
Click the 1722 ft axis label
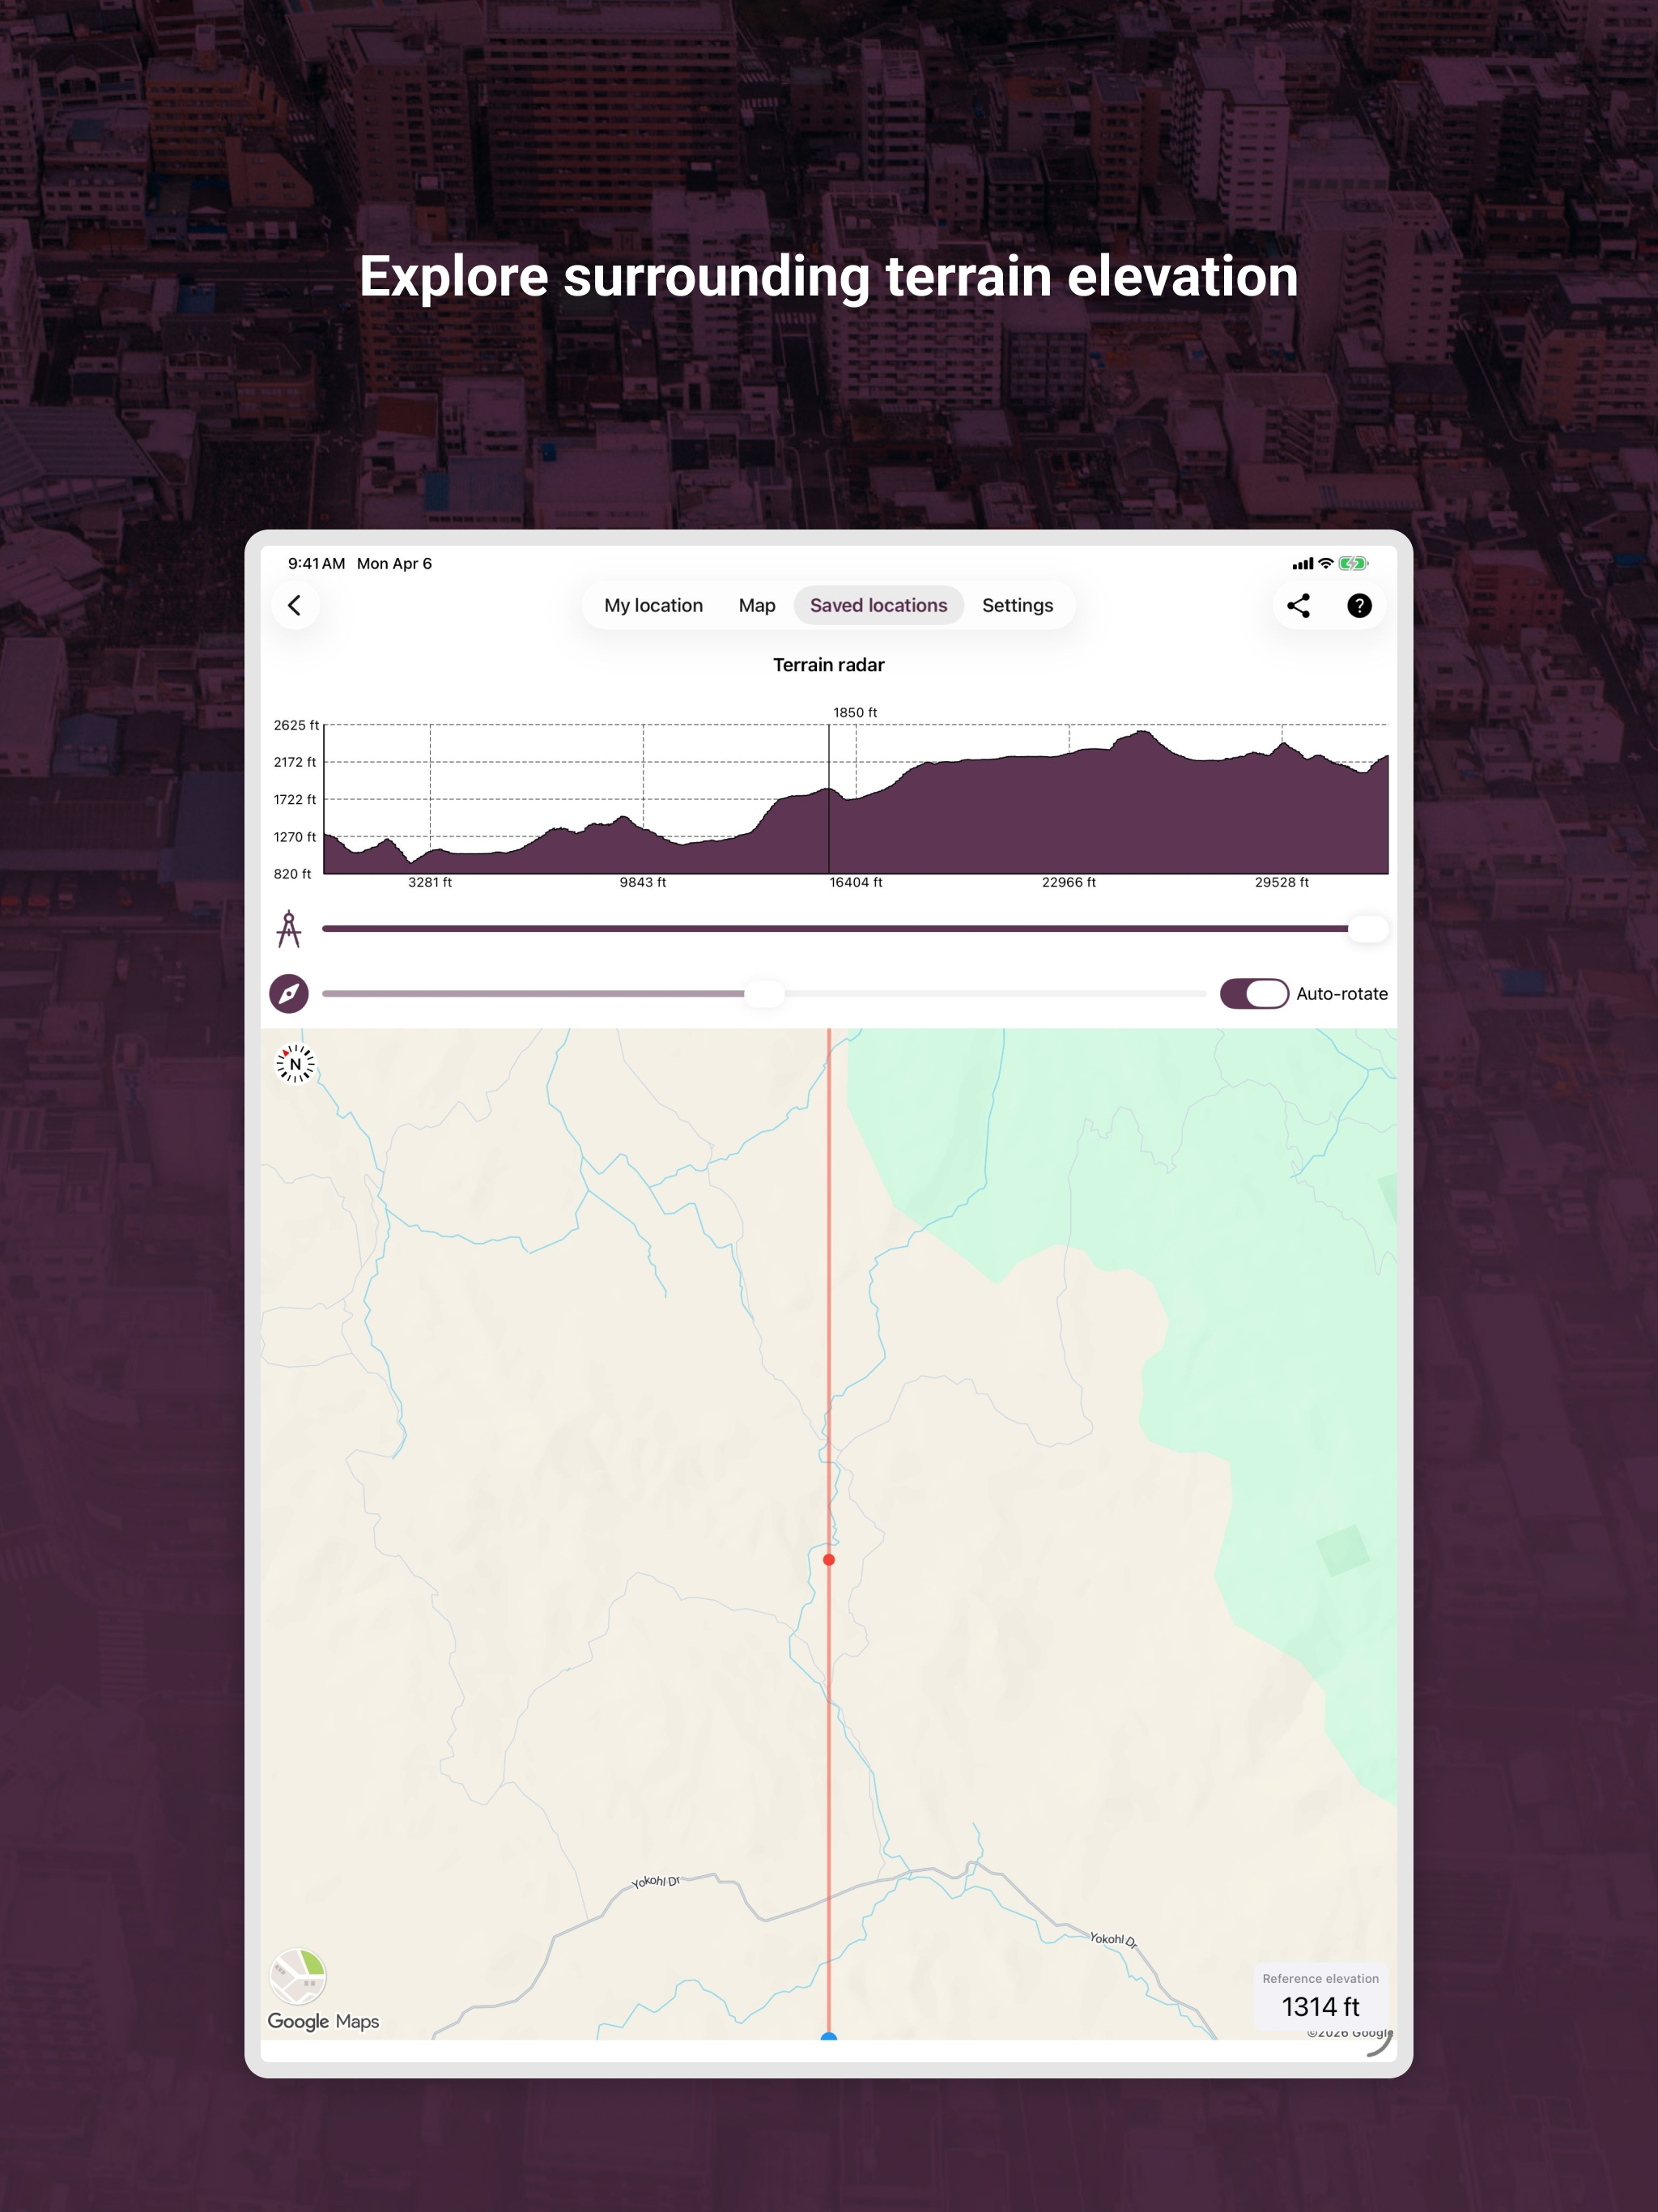tap(295, 799)
